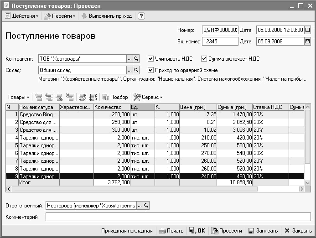The width and height of the screenshot is (316, 238).
Task: Click into the Комментарий text field
Action: coord(178,217)
